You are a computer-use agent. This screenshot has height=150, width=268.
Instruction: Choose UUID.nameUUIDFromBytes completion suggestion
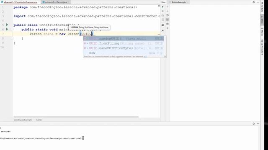tap(124, 48)
